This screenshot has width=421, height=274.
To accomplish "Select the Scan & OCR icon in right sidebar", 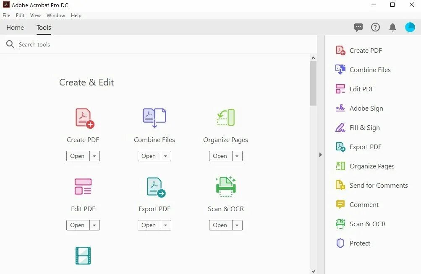I will (x=340, y=224).
